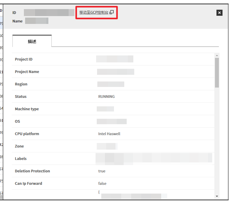Image resolution: width=234 pixels, height=206 pixels.
Task: Close the instance details dialog
Action: (219, 13)
